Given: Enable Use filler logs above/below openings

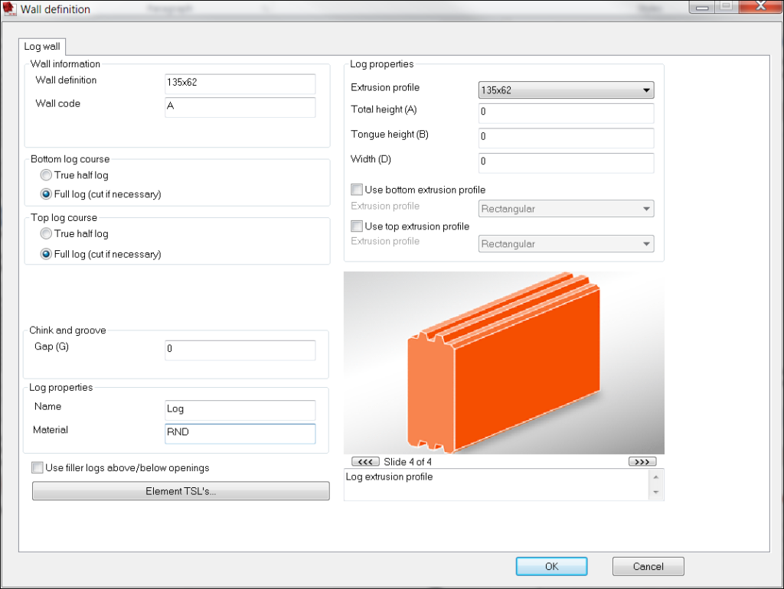Looking at the screenshot, I should point(38,467).
